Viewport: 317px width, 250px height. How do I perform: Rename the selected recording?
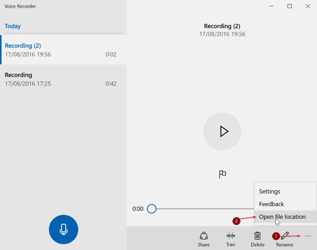click(285, 239)
